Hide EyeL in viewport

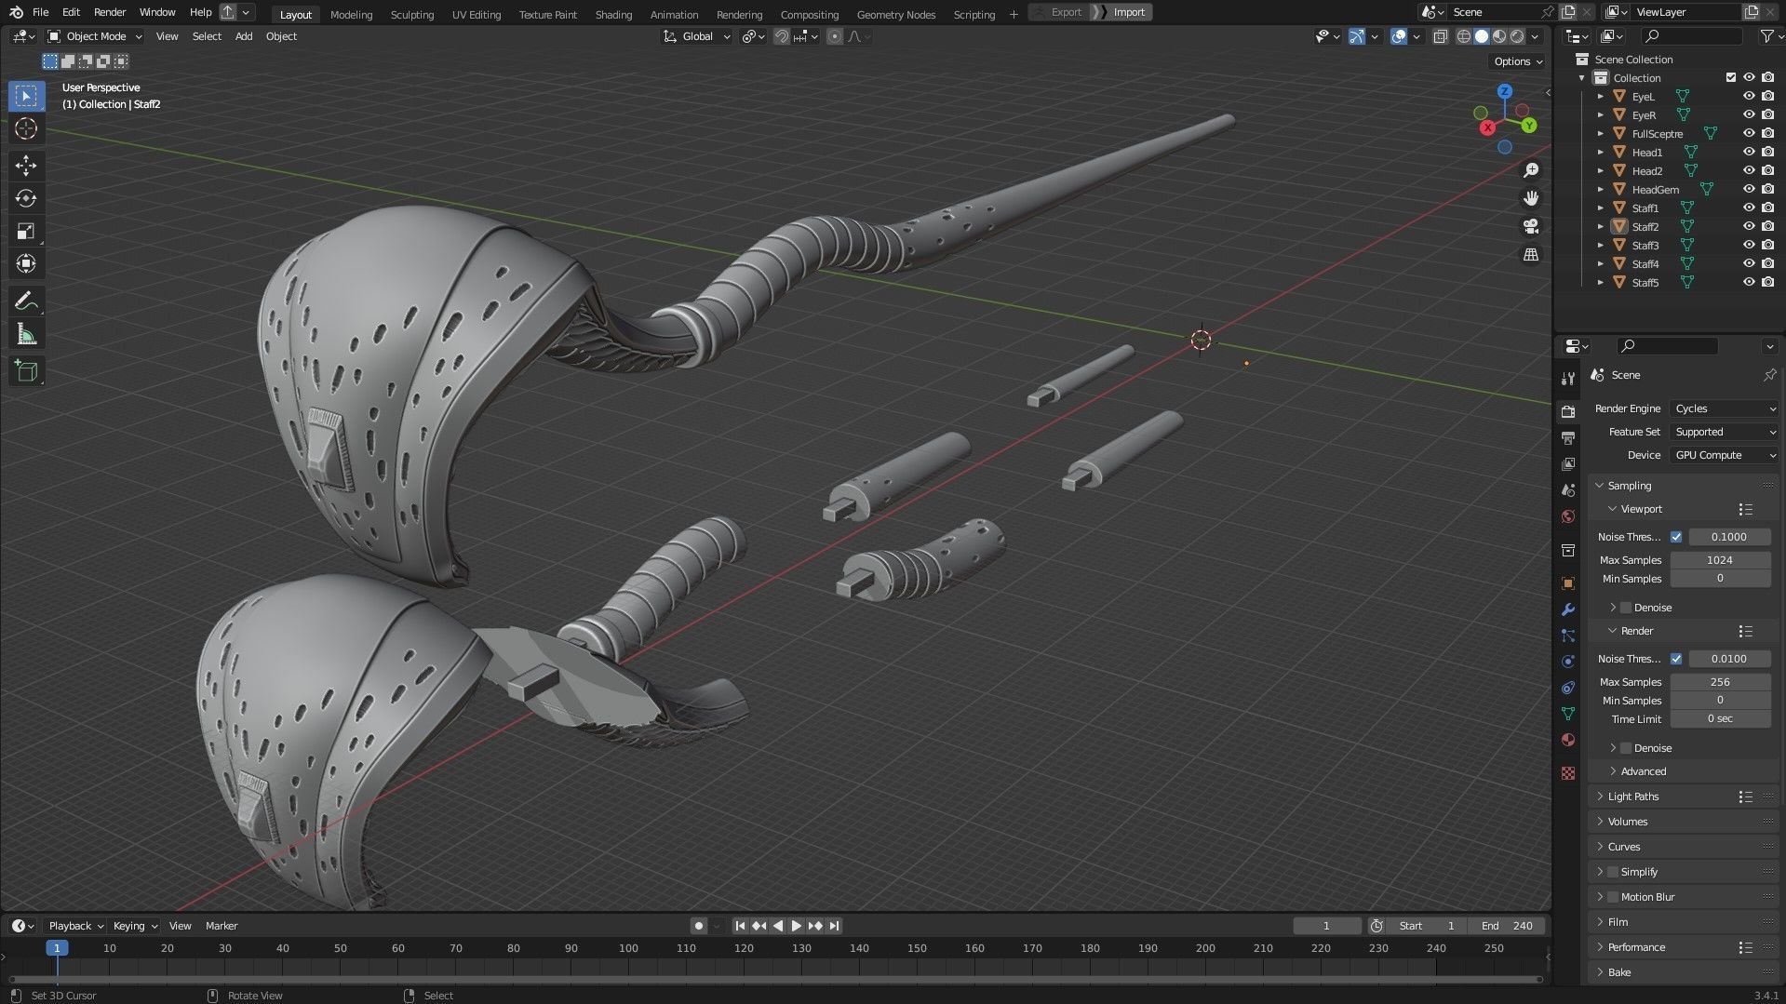(1749, 96)
